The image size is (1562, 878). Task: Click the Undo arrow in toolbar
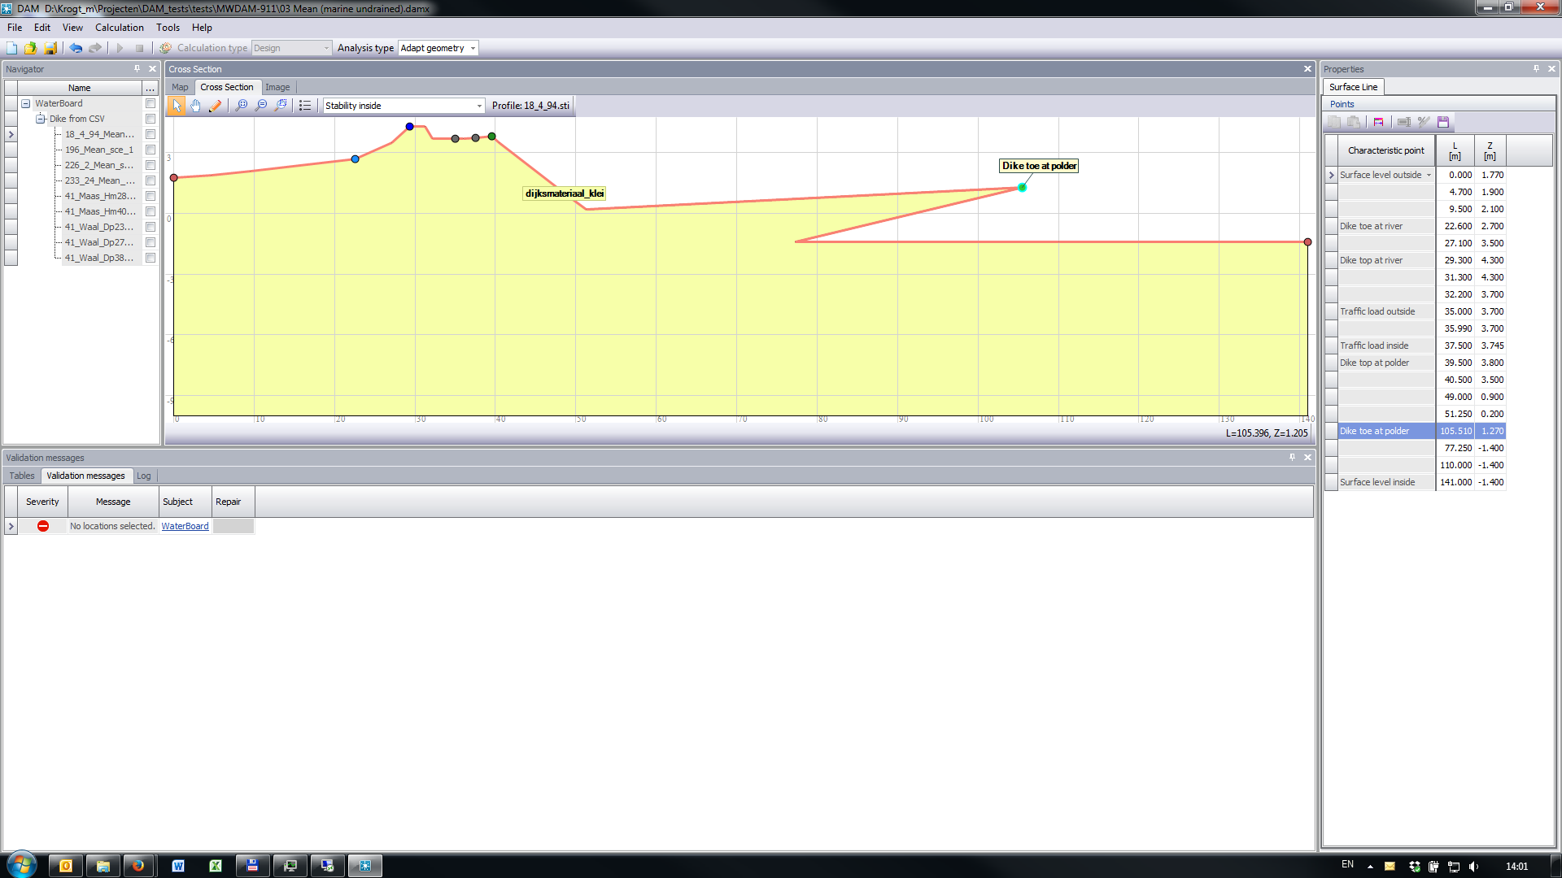click(x=76, y=48)
